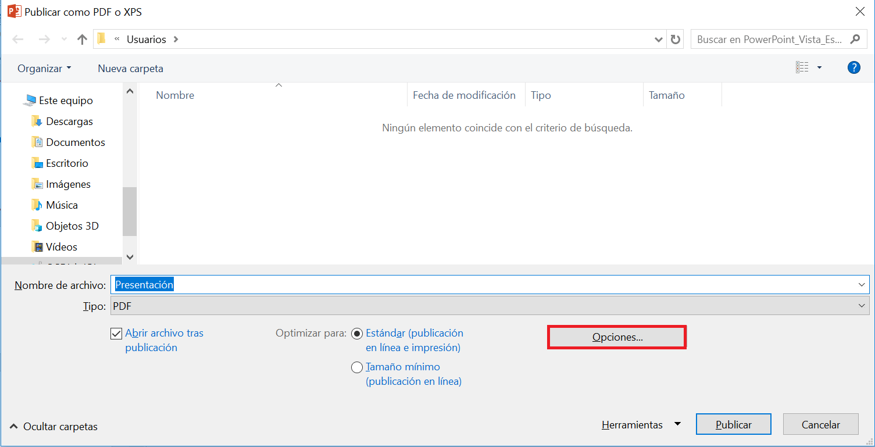Collapse with Ocultar carpetas
This screenshot has width=875, height=447.
pyautogui.click(x=53, y=427)
